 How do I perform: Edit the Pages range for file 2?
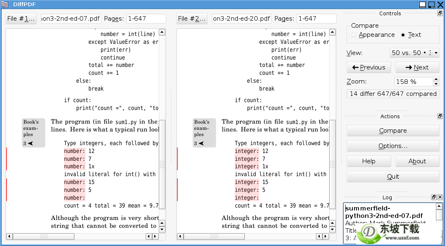[x=316, y=19]
